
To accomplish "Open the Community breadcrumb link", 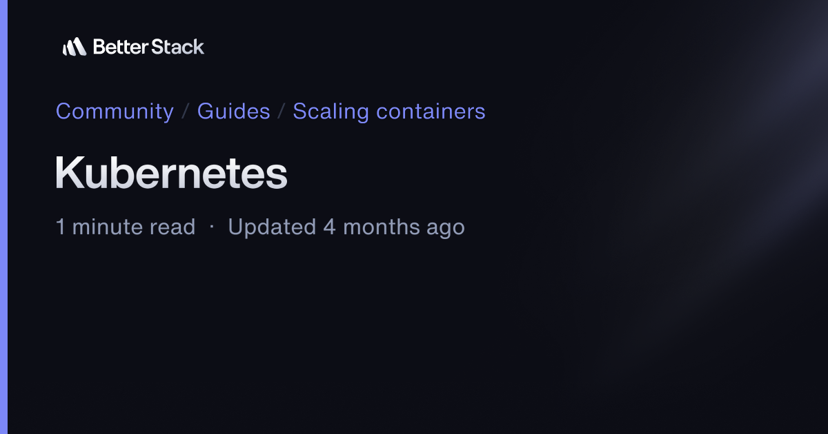I will tap(115, 111).
